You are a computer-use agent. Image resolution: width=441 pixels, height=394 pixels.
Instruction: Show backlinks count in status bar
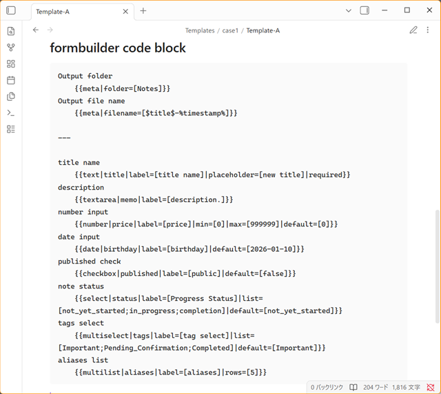click(x=327, y=387)
